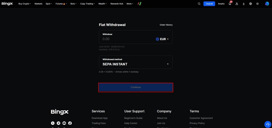
Task: Open Beginner's Guide footer link
Action: 133,118
